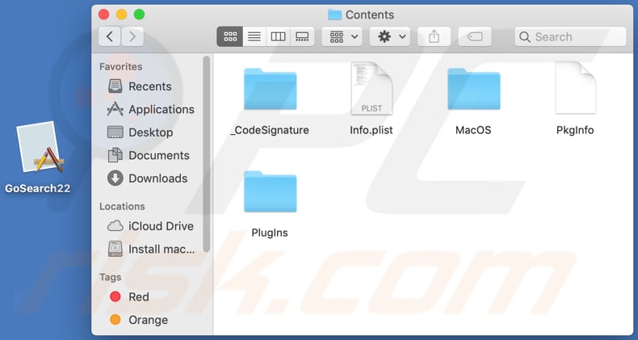Click the Recents clock icon

pyautogui.click(x=115, y=86)
